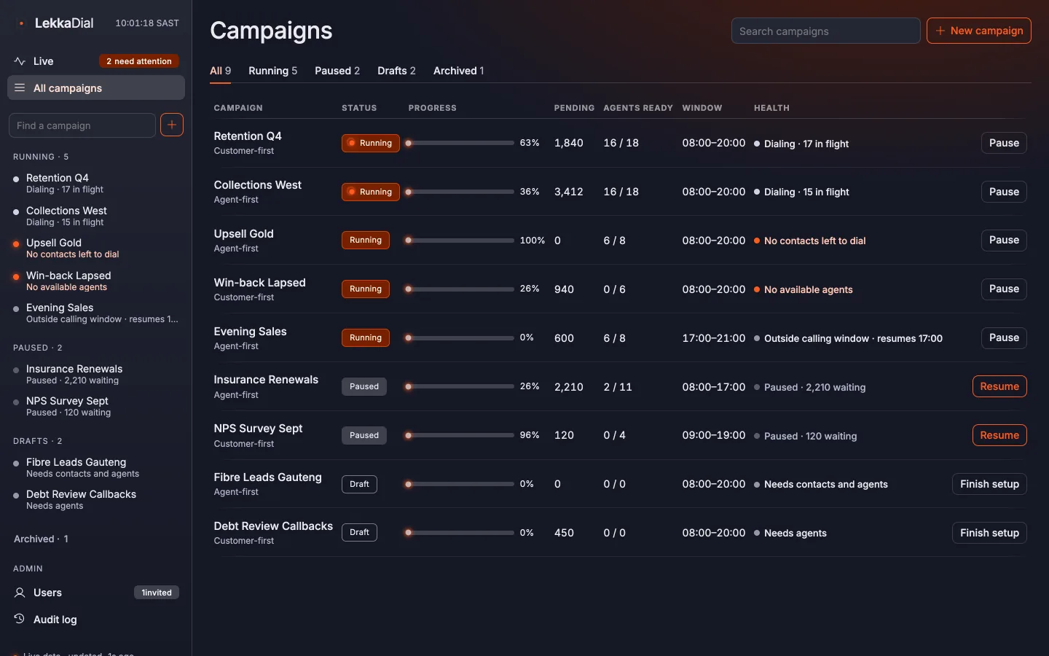Viewport: 1049px width, 656px height.
Task: Click the '1 invited' badge next to Users
Action: click(x=157, y=593)
